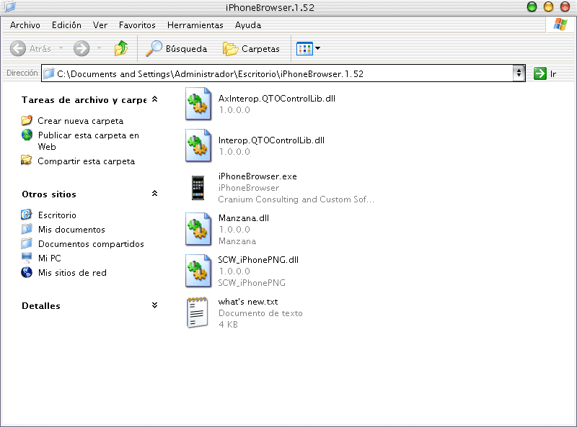Toggle the Carpetas folder pane
Image resolution: width=577 pixels, height=427 pixels.
(251, 48)
